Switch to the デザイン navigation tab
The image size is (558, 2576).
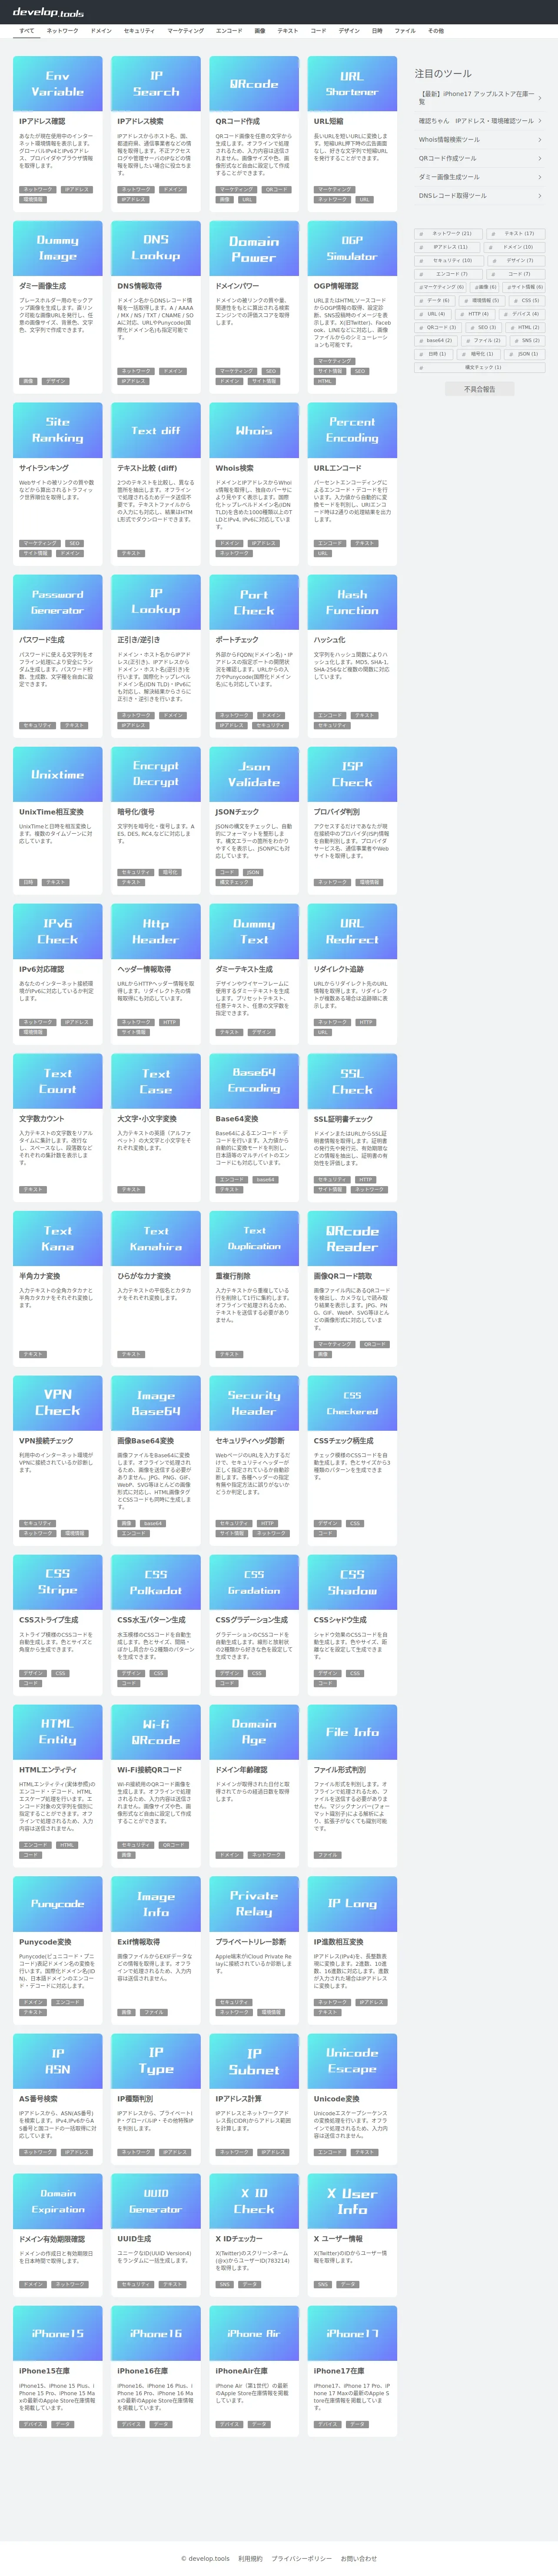click(x=349, y=31)
